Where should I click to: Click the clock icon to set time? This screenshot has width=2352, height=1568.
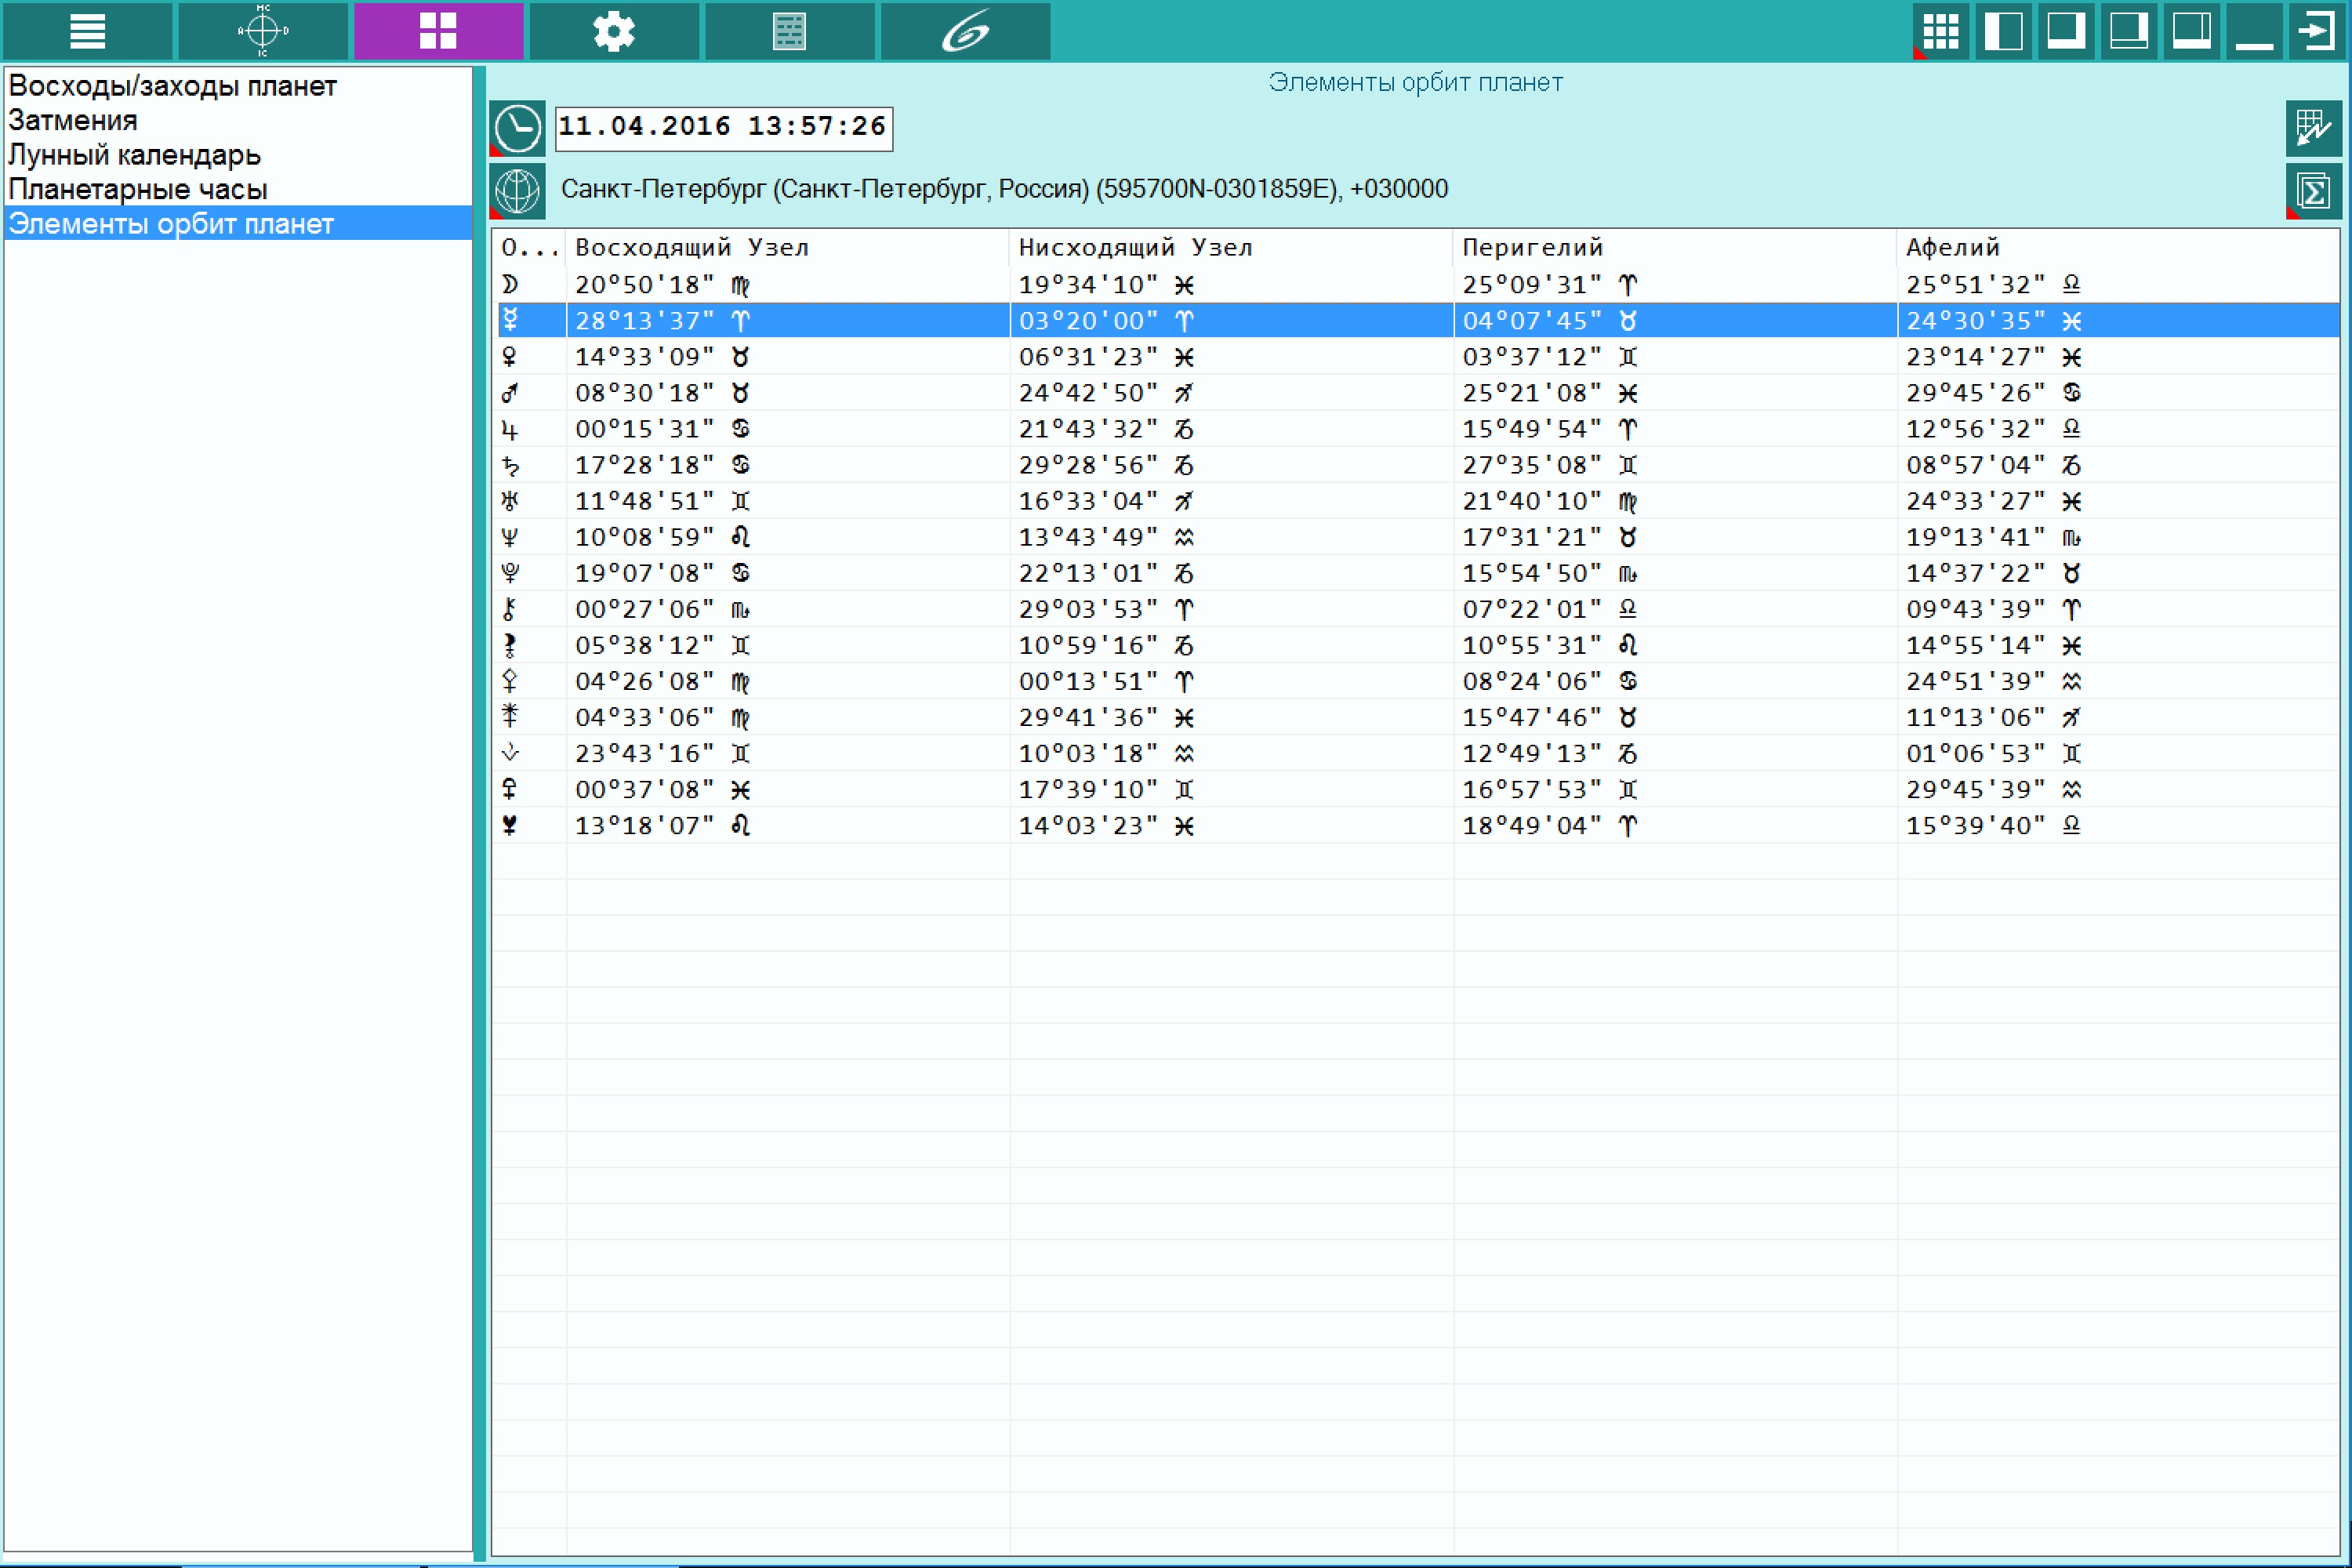point(517,128)
